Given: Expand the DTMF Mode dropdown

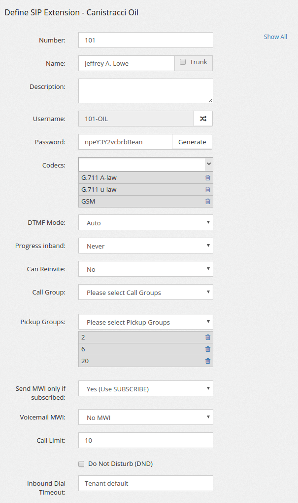Looking at the screenshot, I should pyautogui.click(x=145, y=223).
